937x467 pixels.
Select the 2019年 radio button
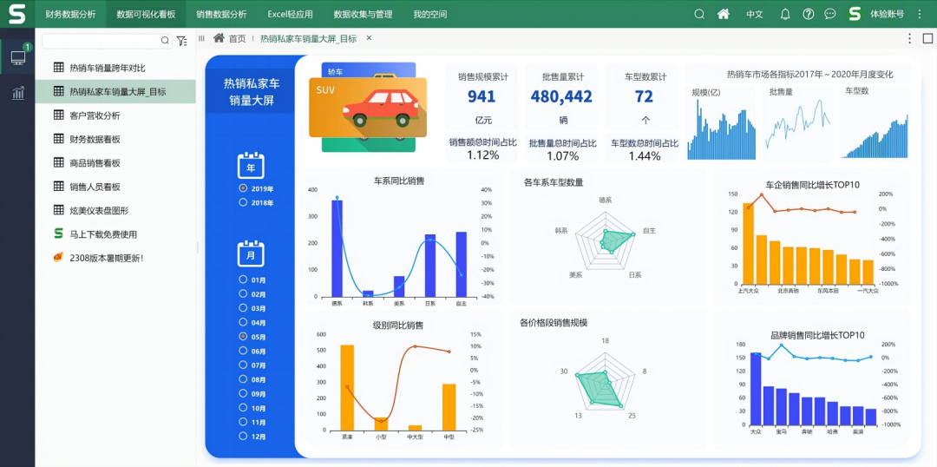243,187
